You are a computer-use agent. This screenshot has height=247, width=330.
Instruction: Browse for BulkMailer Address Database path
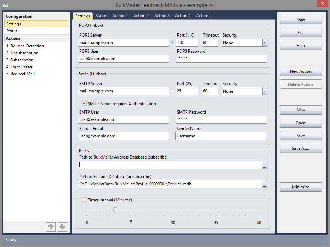tap(264, 165)
